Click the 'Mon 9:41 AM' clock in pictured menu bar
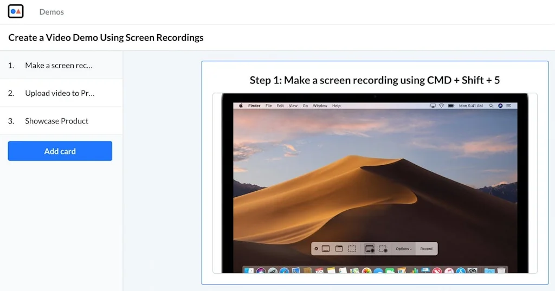Screen dimensions: 555x291 [471, 106]
